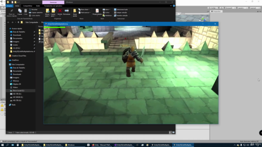
Task: Open the Unity Collab dropdown
Action: pos(213,8)
